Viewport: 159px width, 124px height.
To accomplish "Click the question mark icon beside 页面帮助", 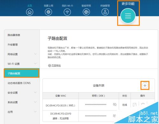I will coord(49,65).
